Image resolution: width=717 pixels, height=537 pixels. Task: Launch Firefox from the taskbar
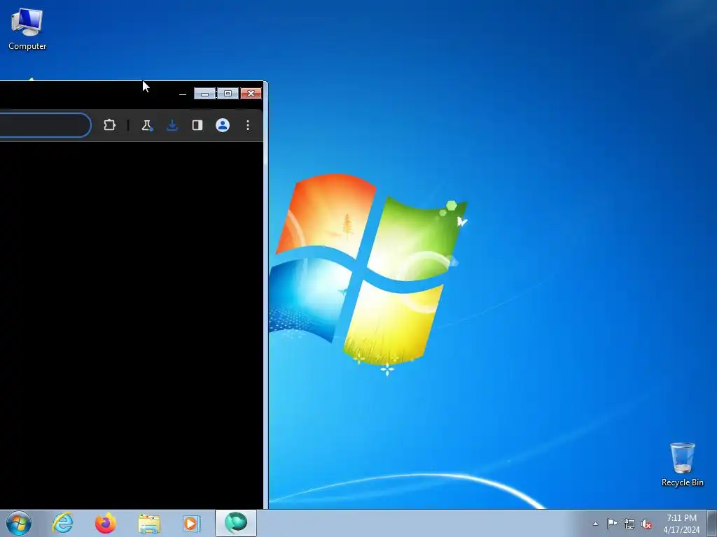[106, 523]
